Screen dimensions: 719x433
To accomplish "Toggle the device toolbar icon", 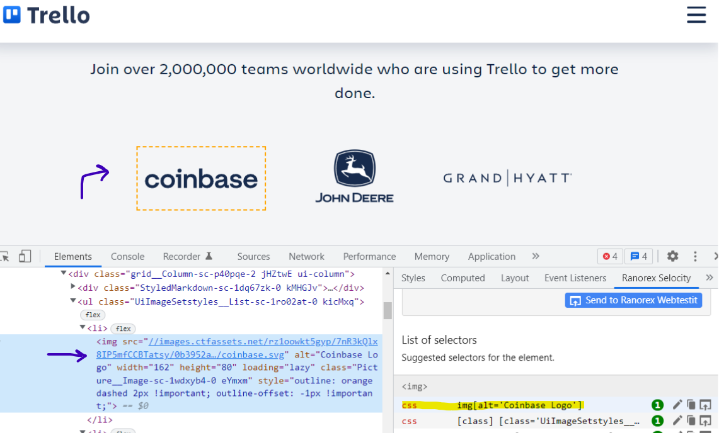I will click(25, 256).
